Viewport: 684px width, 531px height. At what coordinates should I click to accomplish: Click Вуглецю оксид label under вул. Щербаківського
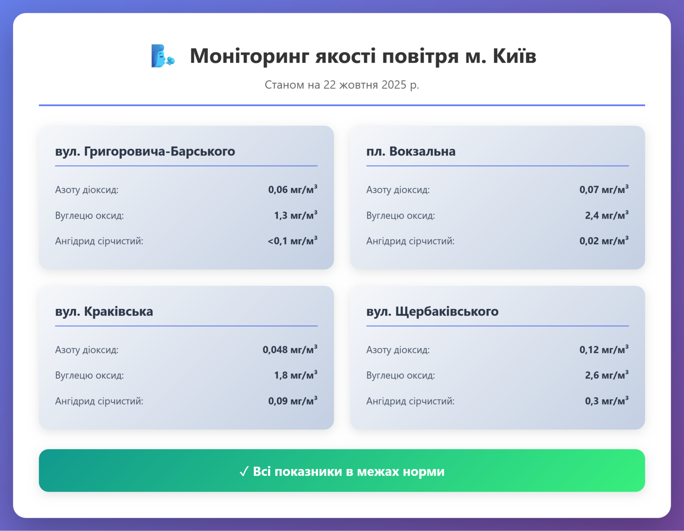[400, 376]
